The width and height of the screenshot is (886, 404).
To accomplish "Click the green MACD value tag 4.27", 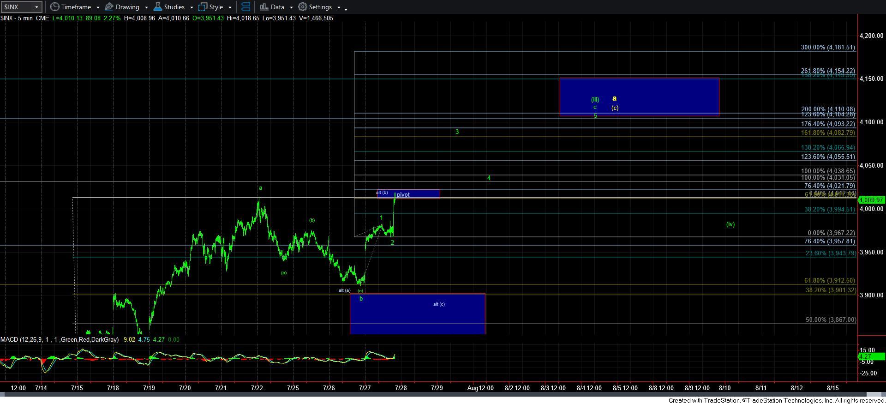I will (872, 356).
